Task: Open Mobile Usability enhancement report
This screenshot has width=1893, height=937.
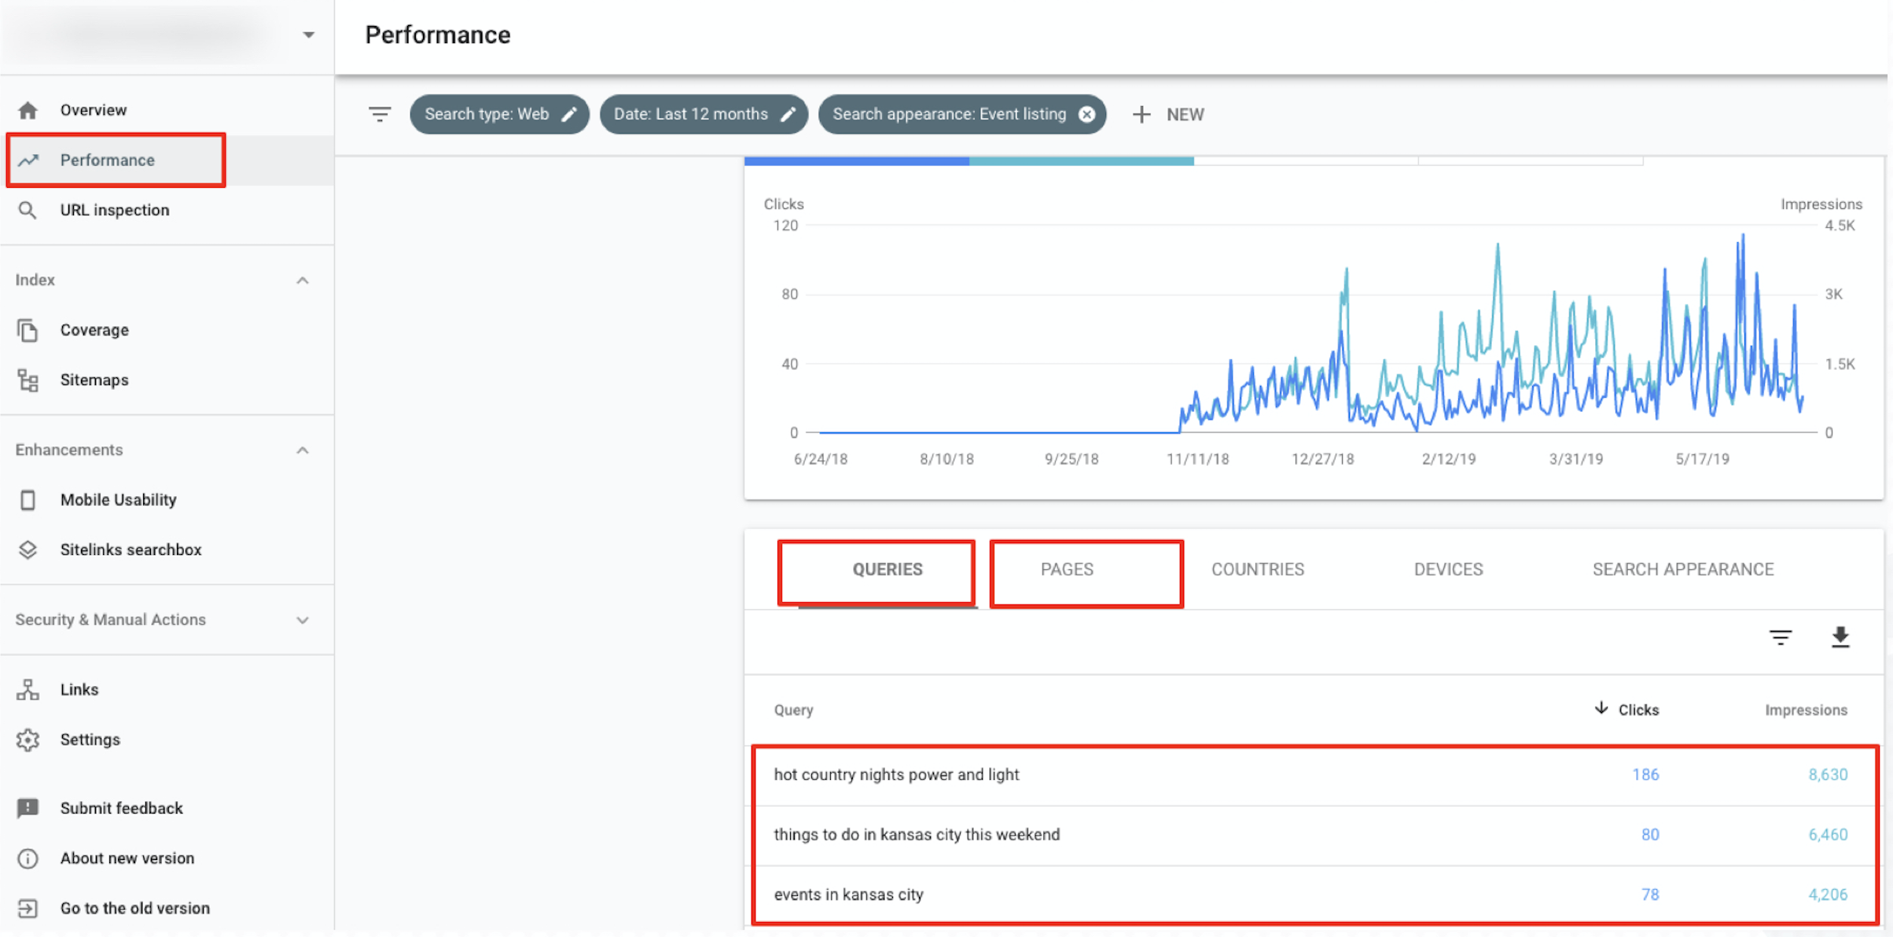Action: pos(118,500)
